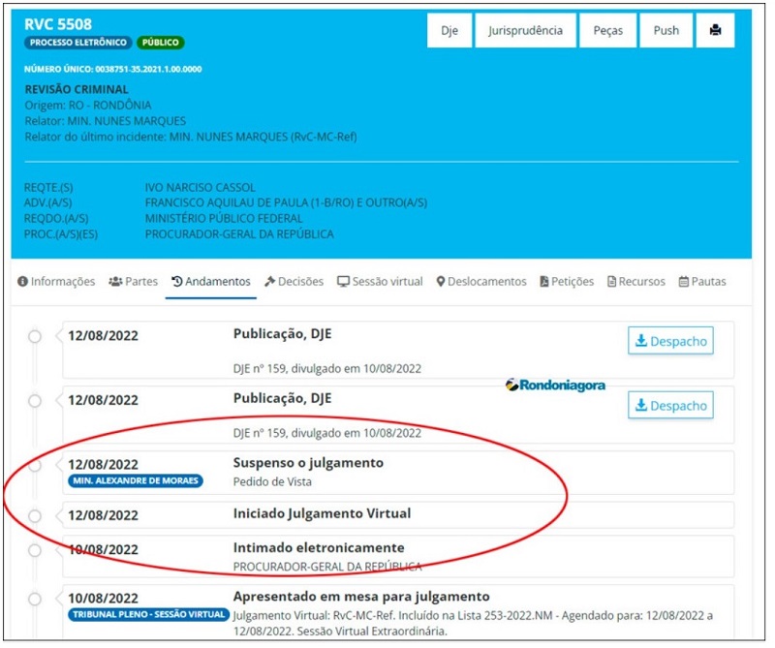
Task: Open the Petições tab
Action: pyautogui.click(x=566, y=282)
